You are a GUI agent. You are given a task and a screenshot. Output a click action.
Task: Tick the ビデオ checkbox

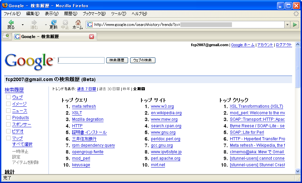click(x=8, y=131)
